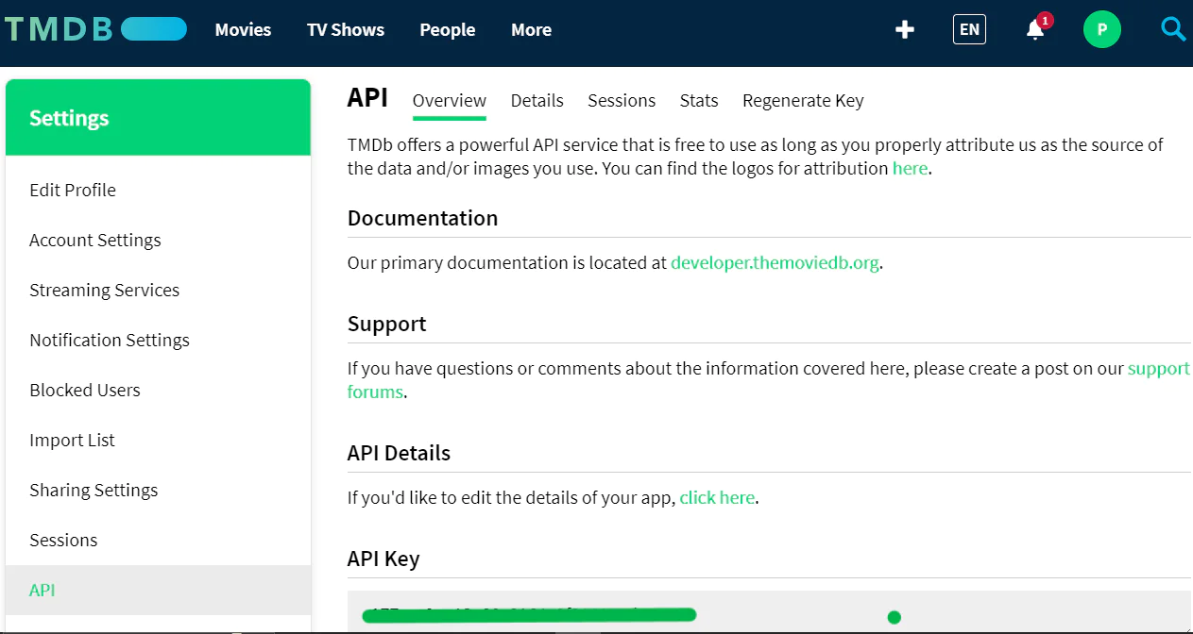Follow the 'here' attribution logos link
Image resolution: width=1193 pixels, height=634 pixels.
910,169
